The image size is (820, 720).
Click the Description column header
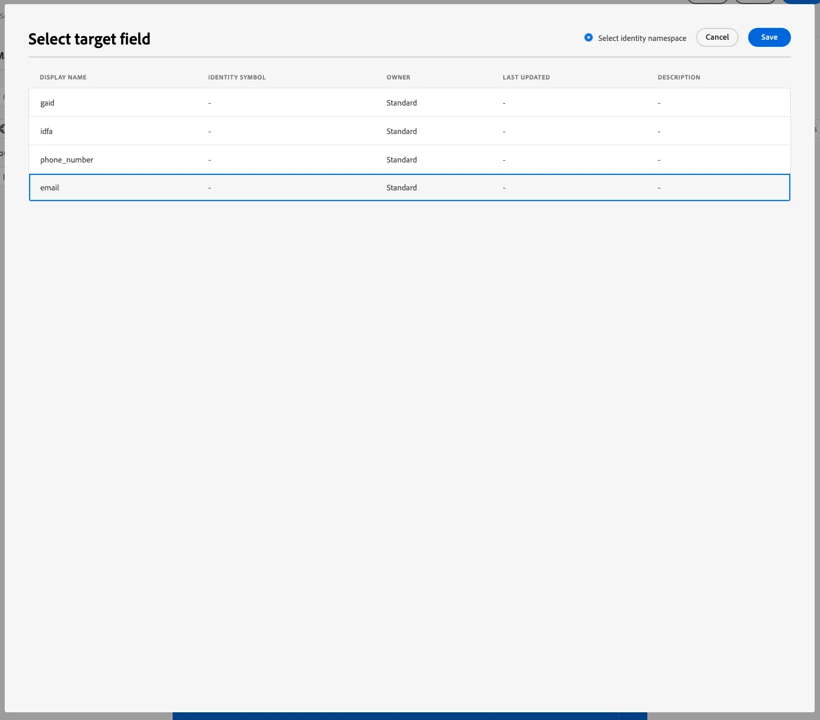click(x=679, y=78)
